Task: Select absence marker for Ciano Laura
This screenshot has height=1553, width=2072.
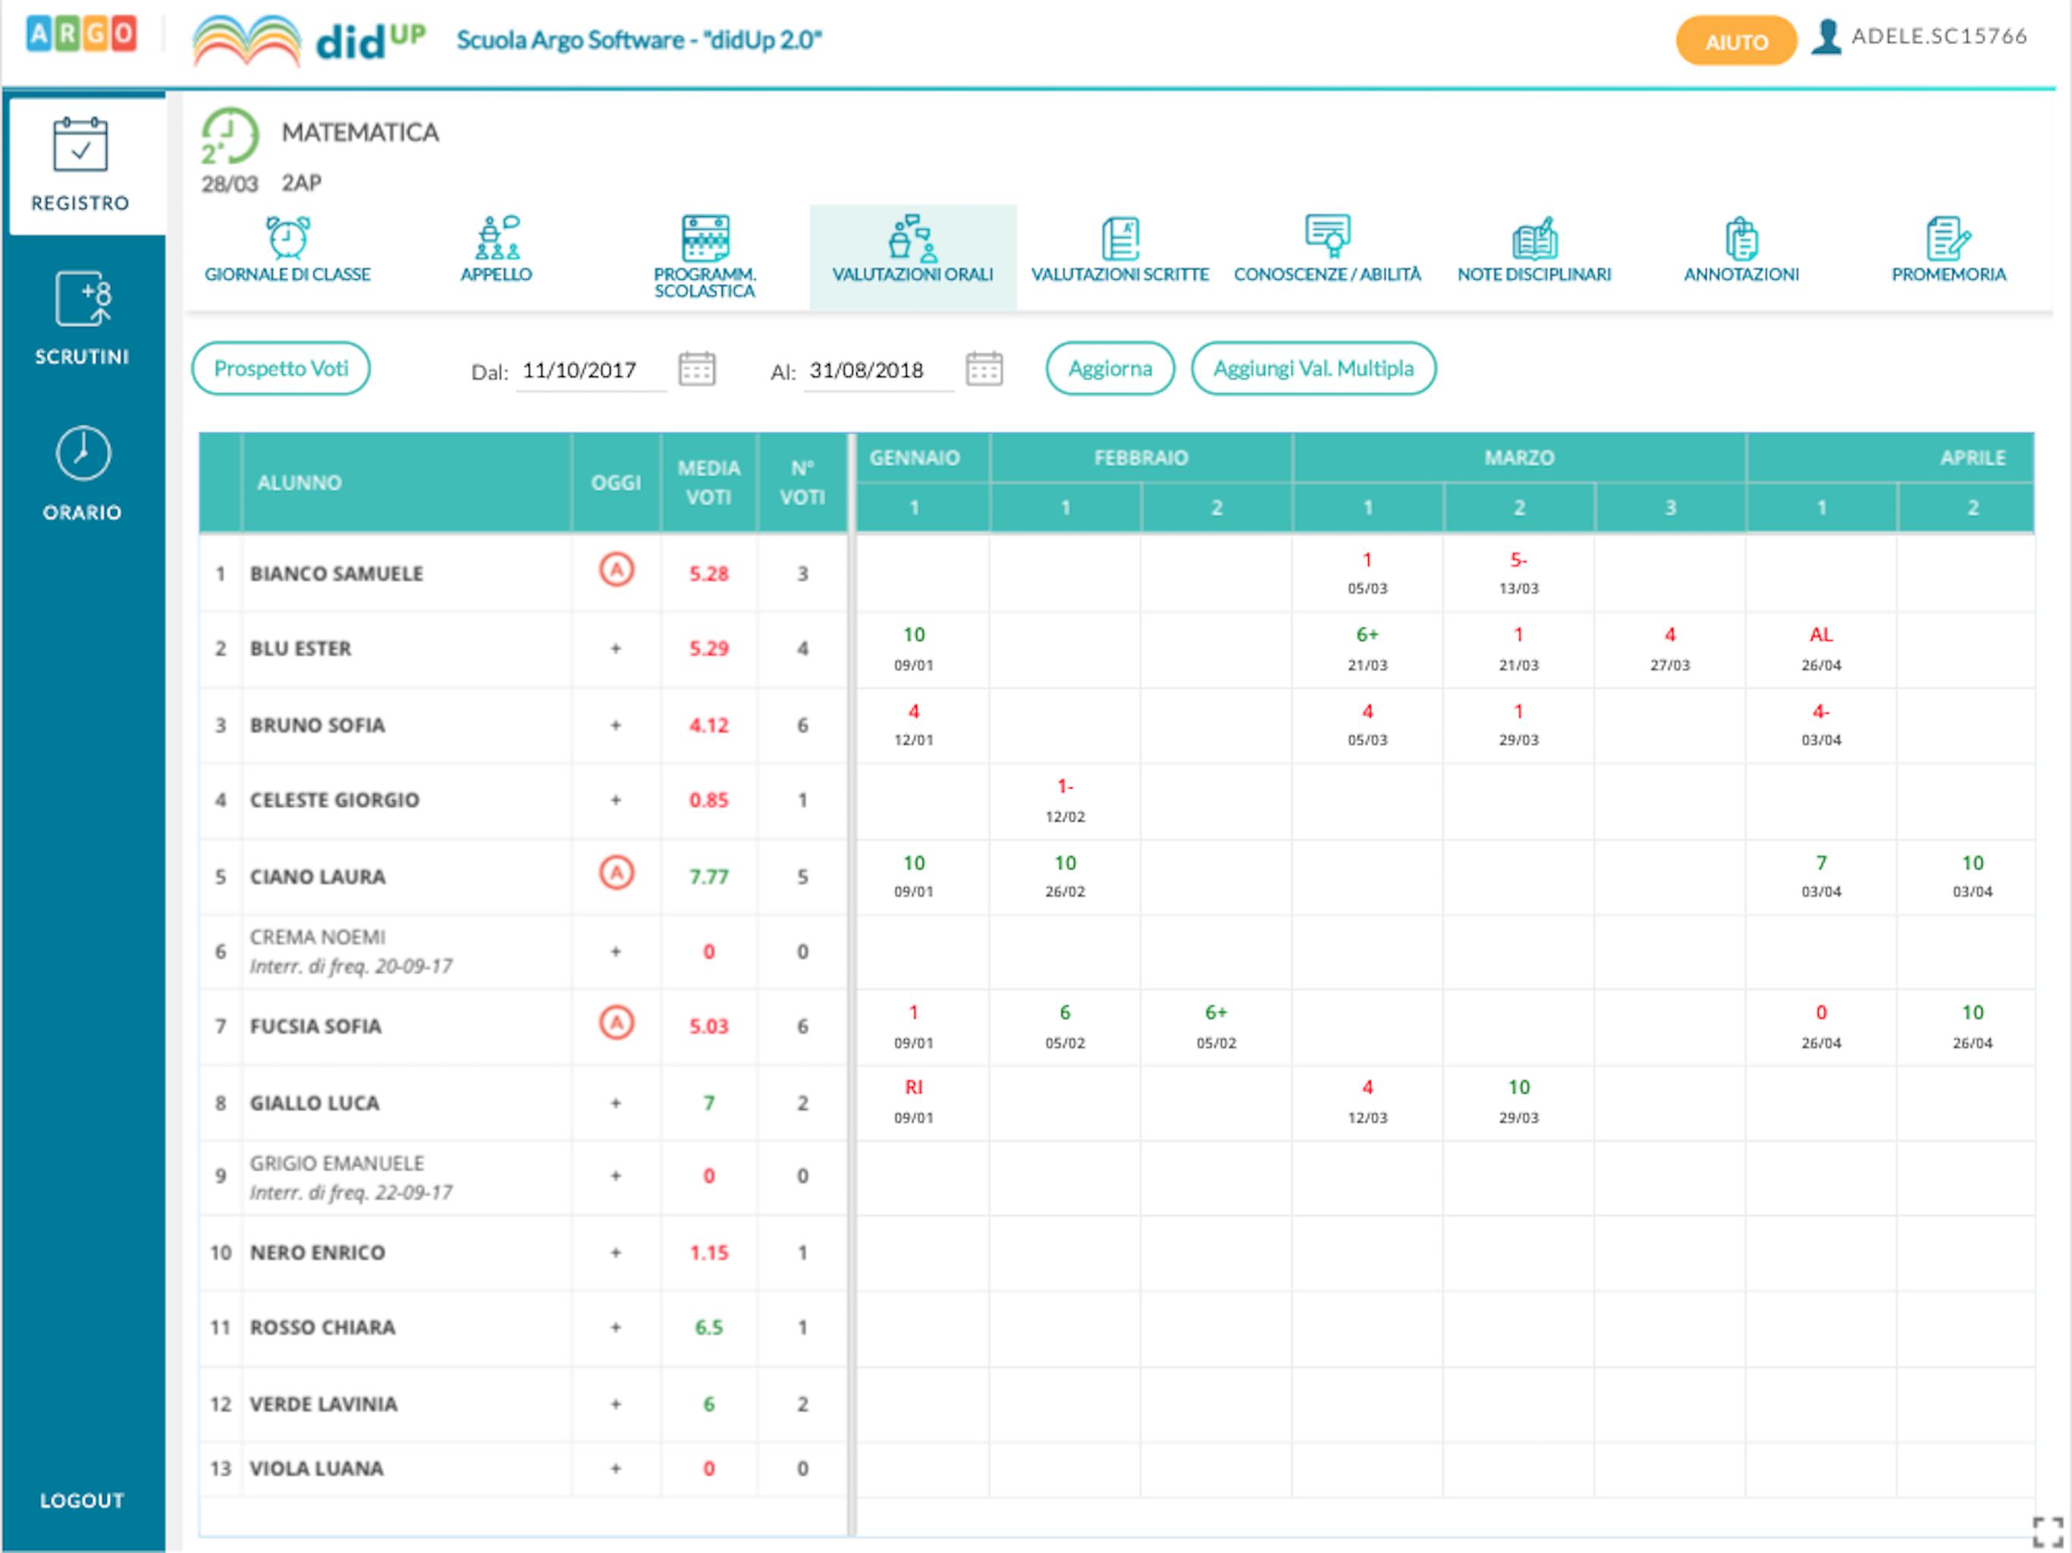Action: pos(617,873)
